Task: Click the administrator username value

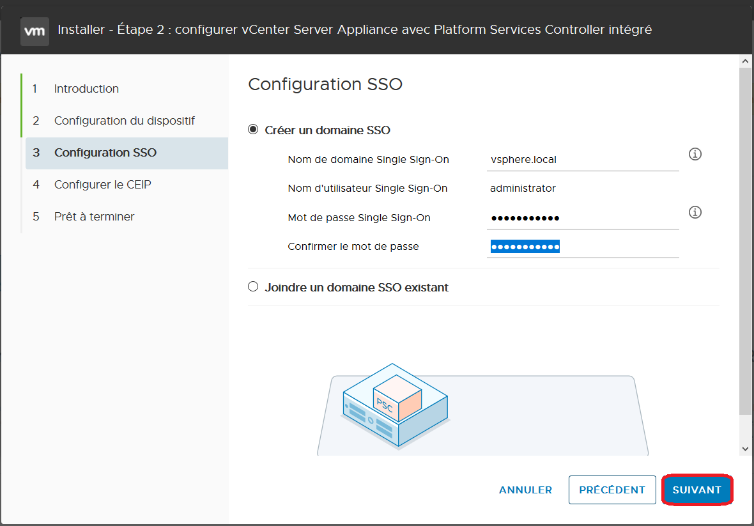Action: pos(523,189)
